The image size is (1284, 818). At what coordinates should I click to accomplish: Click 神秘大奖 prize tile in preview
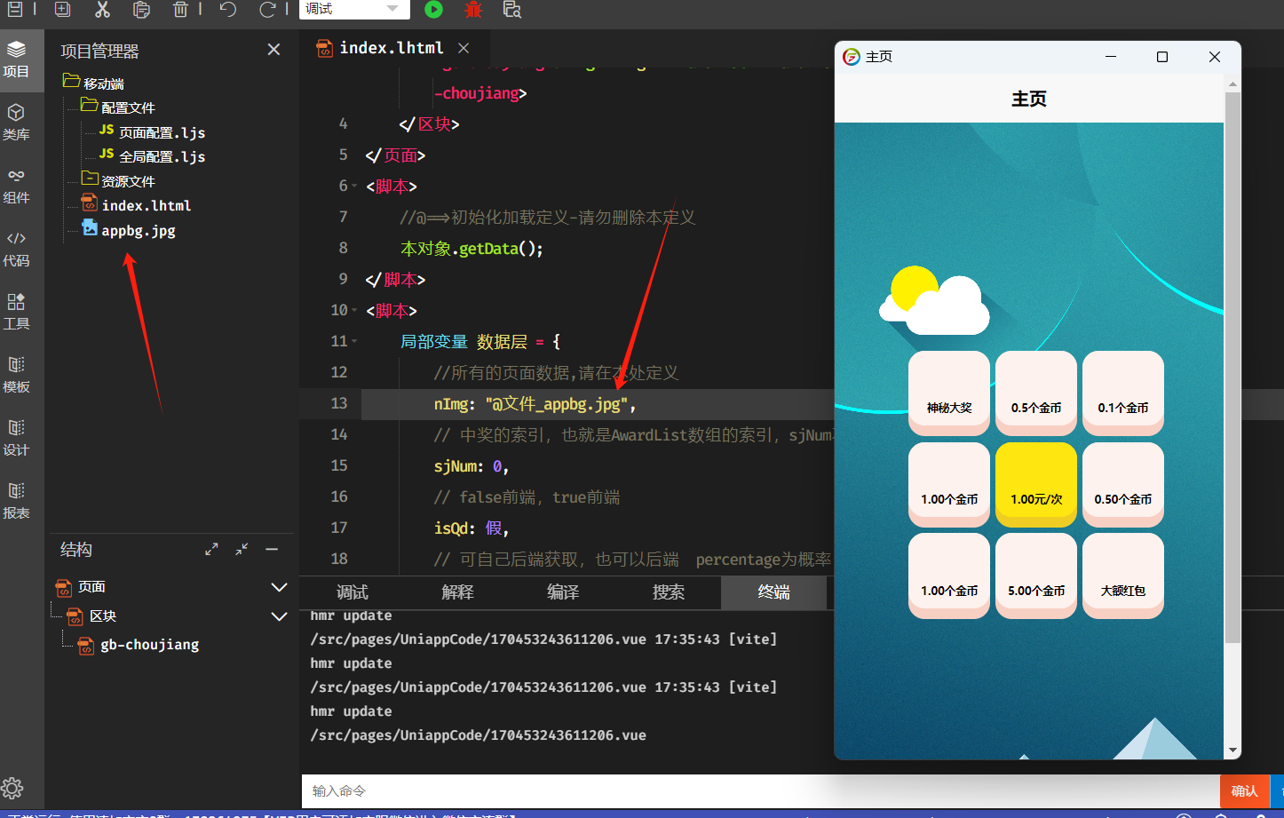(949, 393)
